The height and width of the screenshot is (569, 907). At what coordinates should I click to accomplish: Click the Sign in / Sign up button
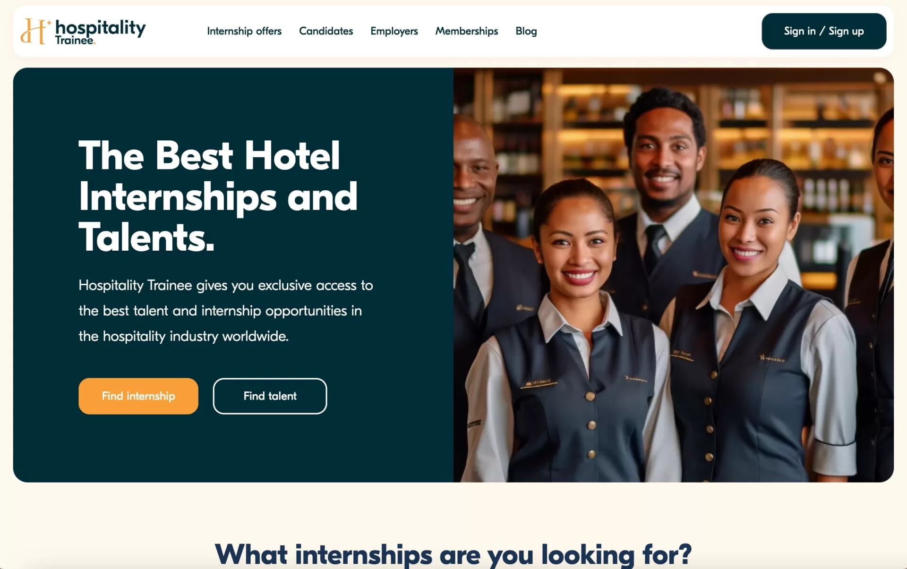tap(824, 31)
